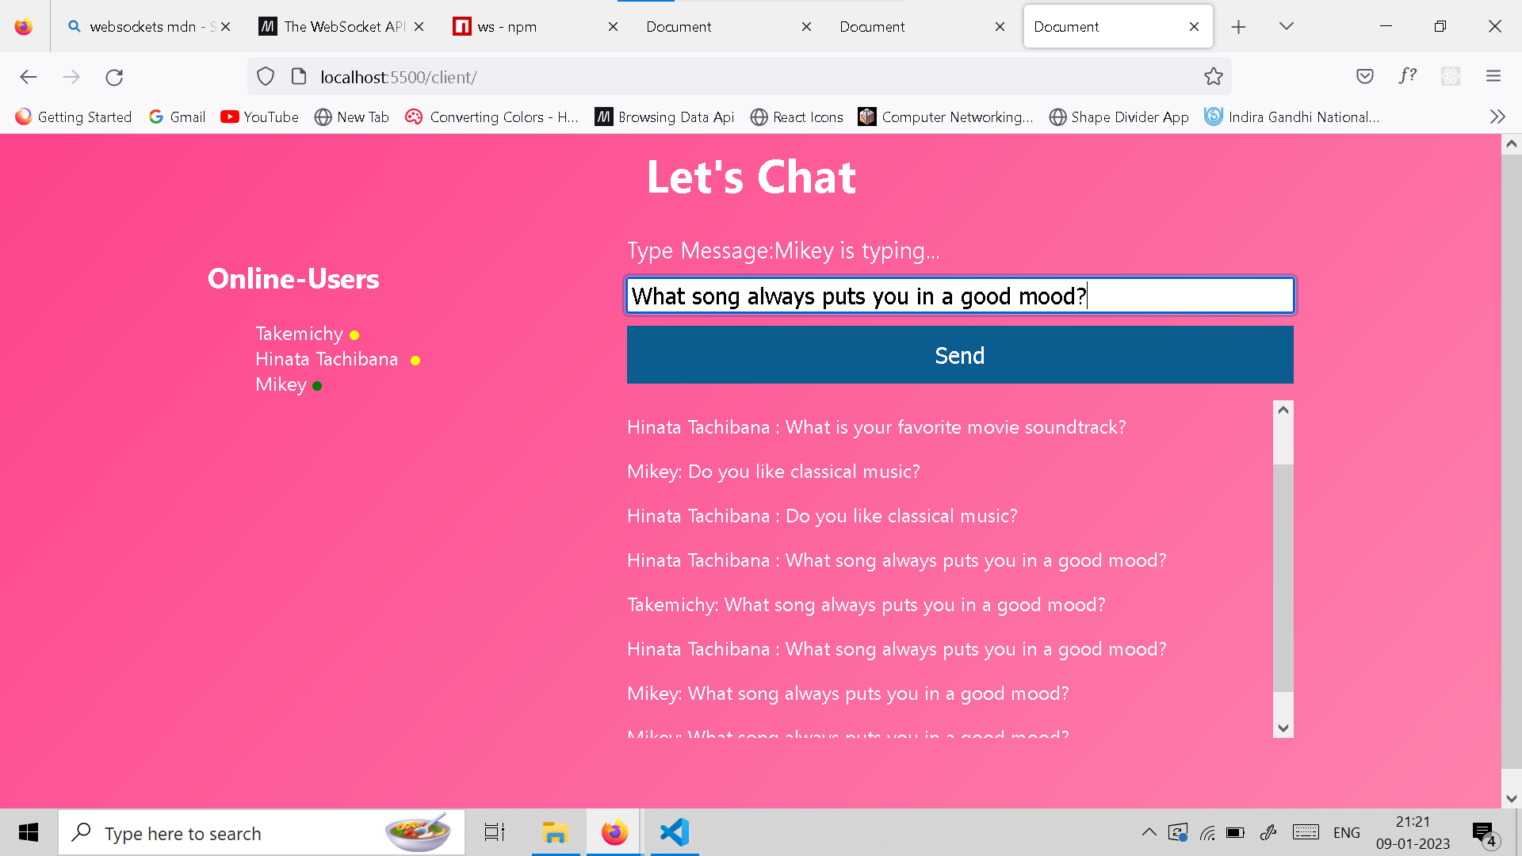Reload the current page
Screen dimensions: 1522x856
[x=114, y=77]
